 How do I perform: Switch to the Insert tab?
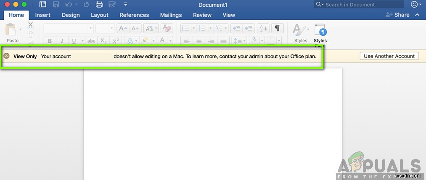click(42, 15)
